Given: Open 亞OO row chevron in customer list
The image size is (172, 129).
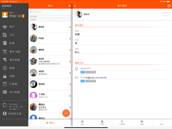Looking at the screenshot, I should (70, 84).
